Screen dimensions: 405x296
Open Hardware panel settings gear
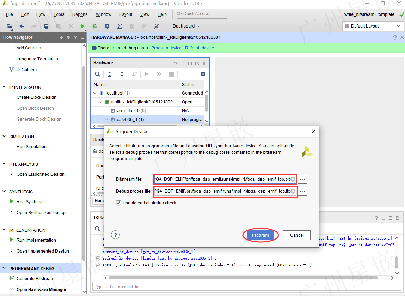pos(203,74)
